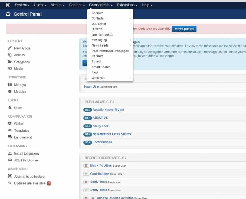246x199 pixels.
Task: Open the Users dropdown in top menu
Action: click(40, 5)
